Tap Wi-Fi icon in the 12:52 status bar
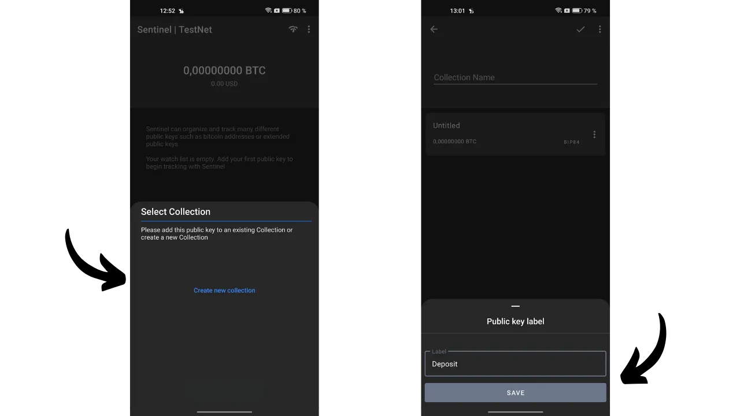Screen dimensions: 740x416 (268, 10)
